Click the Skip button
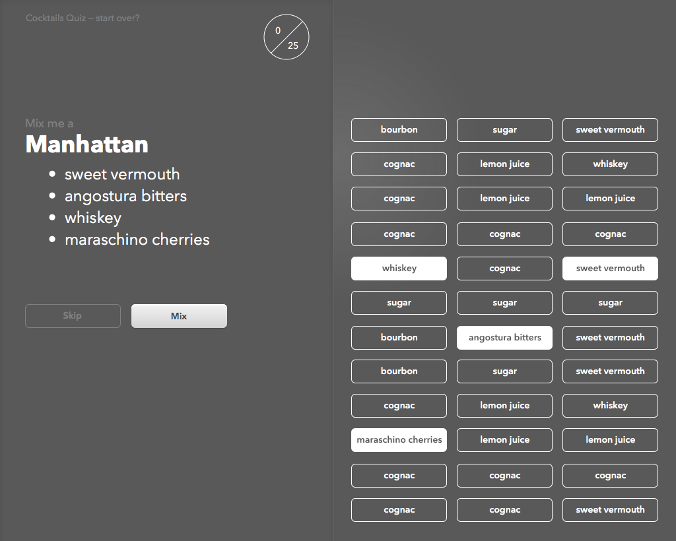Viewport: 676px width, 541px height. click(73, 316)
